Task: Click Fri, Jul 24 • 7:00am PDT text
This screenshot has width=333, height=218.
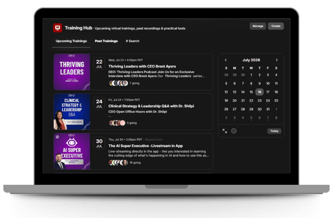Action: coord(124,100)
